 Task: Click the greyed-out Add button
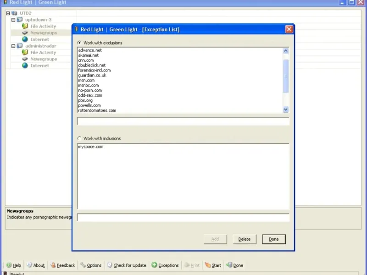coord(215,239)
